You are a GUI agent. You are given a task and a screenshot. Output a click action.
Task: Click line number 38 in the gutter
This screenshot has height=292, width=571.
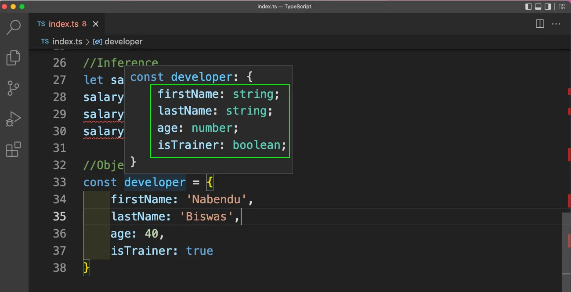pos(59,267)
